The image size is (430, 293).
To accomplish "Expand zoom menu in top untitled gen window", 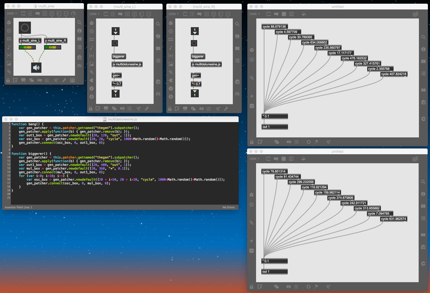I will coord(255,14).
